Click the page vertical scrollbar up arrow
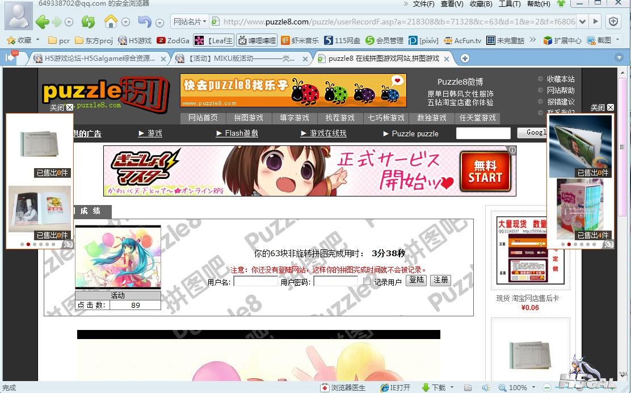The height and width of the screenshot is (393, 631). click(622, 73)
